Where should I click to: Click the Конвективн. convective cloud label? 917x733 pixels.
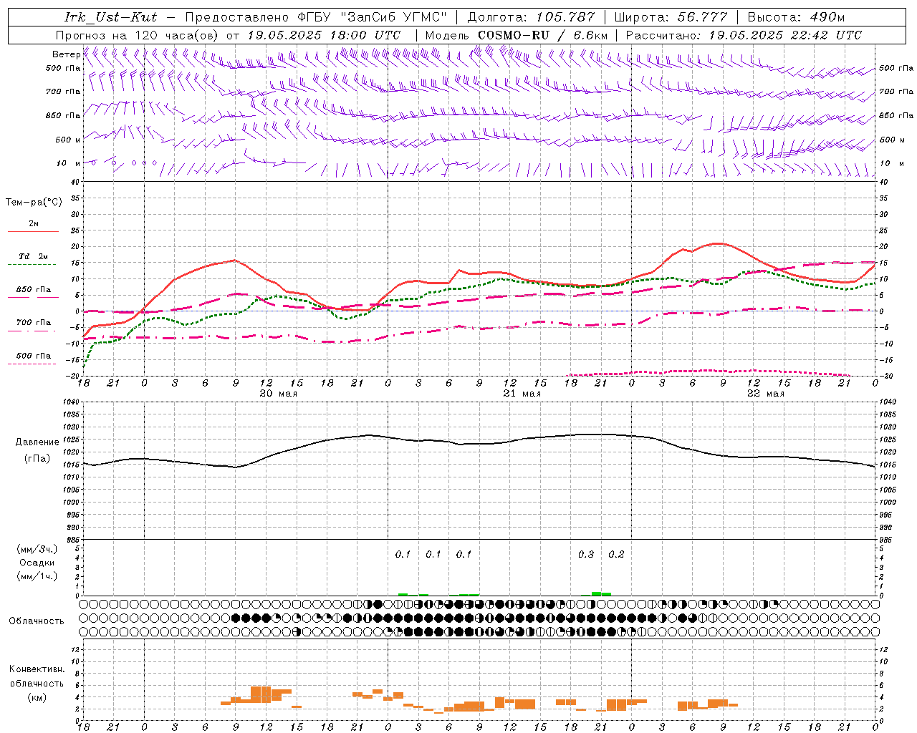point(37,669)
